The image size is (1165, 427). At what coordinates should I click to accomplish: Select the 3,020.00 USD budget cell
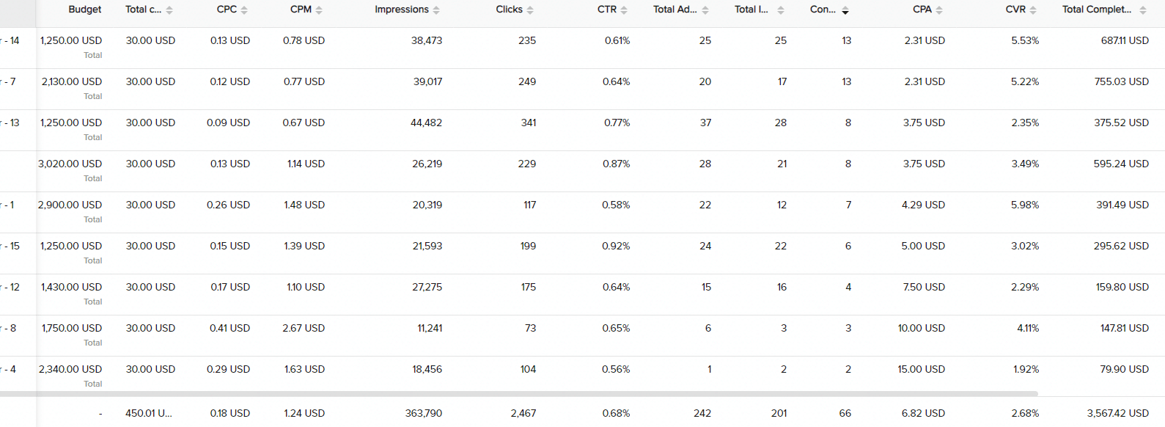(x=70, y=164)
